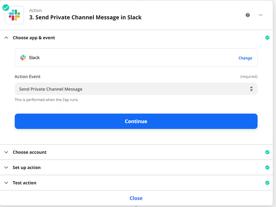Click the Test action heading text

(x=24, y=183)
